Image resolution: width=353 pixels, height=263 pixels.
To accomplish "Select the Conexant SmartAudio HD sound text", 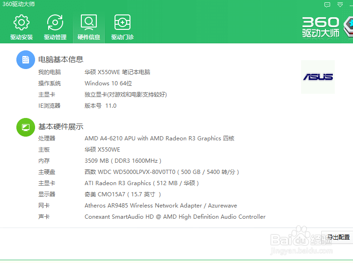I will point(175,217).
